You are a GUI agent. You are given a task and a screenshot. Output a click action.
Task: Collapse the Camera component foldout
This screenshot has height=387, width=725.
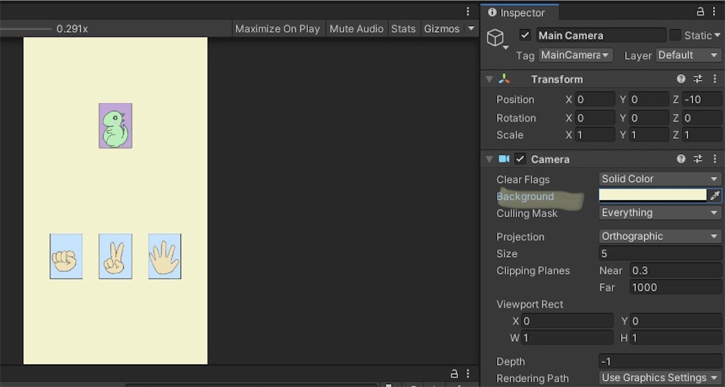coord(489,159)
